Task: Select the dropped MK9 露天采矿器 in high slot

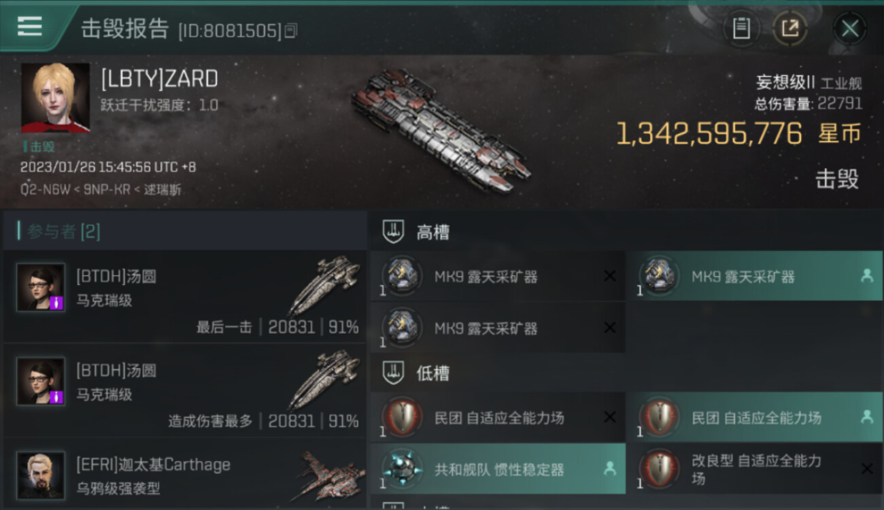Action: [754, 276]
